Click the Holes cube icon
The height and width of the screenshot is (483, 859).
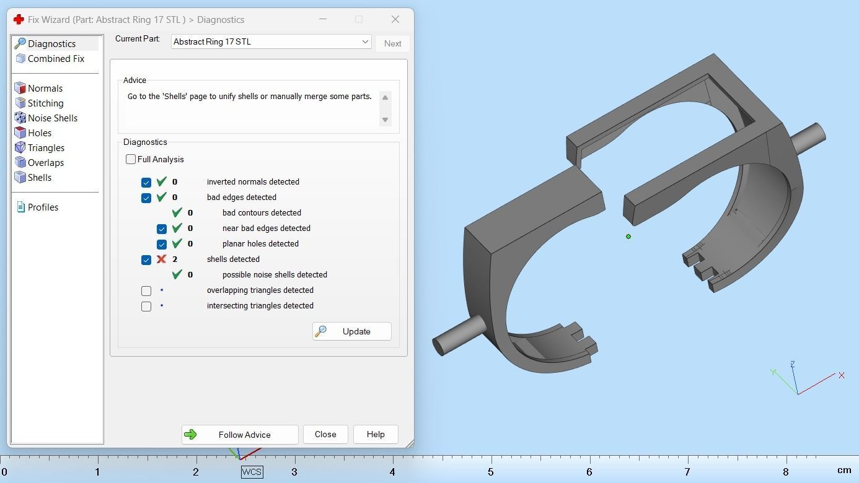[20, 133]
